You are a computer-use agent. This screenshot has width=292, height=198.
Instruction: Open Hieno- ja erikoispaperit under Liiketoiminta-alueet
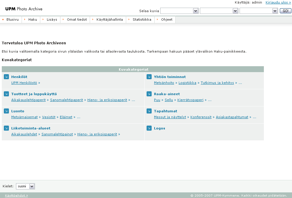click(x=97, y=134)
